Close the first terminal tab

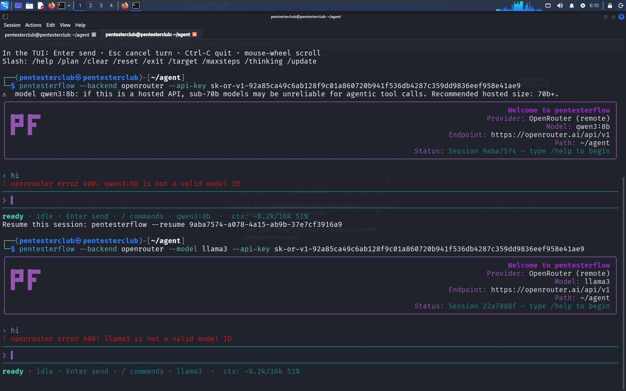94,35
